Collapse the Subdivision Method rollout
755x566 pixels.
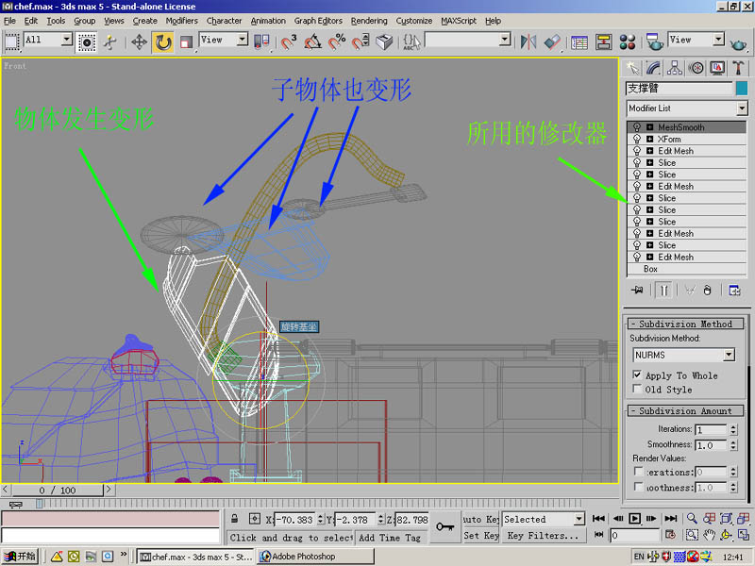[x=686, y=324]
